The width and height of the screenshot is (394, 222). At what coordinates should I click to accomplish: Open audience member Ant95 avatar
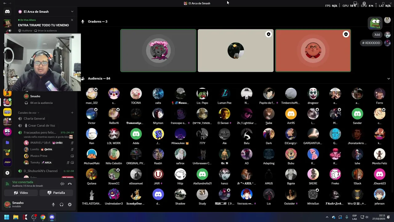tap(291, 114)
